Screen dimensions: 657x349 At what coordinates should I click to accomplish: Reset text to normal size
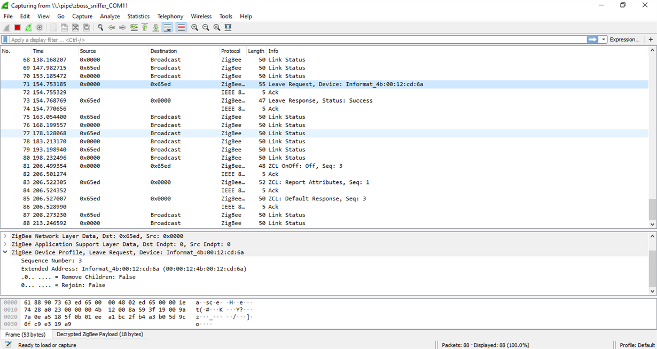point(217,27)
